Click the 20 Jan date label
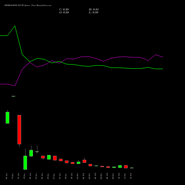The width and height of the screenshot is (185, 185). click(x=30, y=176)
